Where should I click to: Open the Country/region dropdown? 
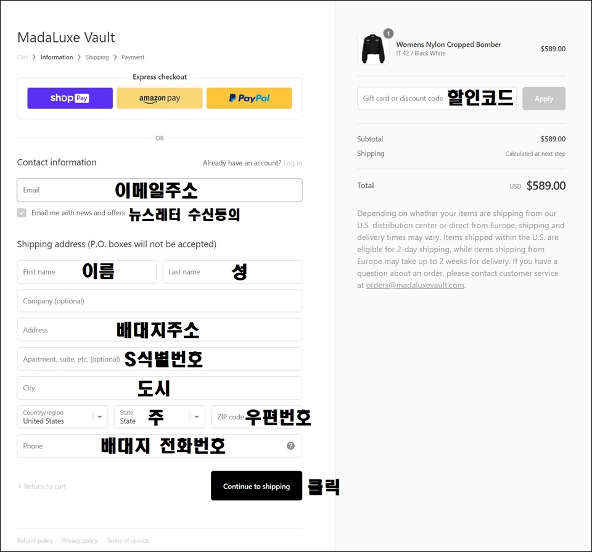(x=62, y=417)
